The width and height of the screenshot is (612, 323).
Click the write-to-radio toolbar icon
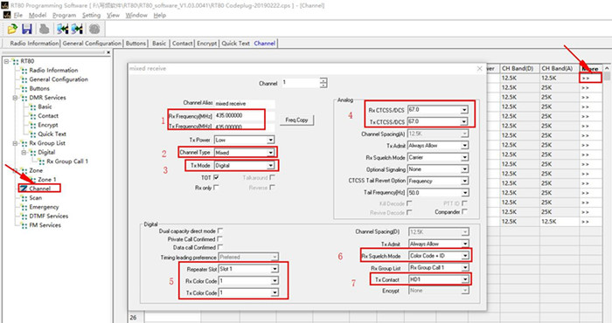point(77,29)
